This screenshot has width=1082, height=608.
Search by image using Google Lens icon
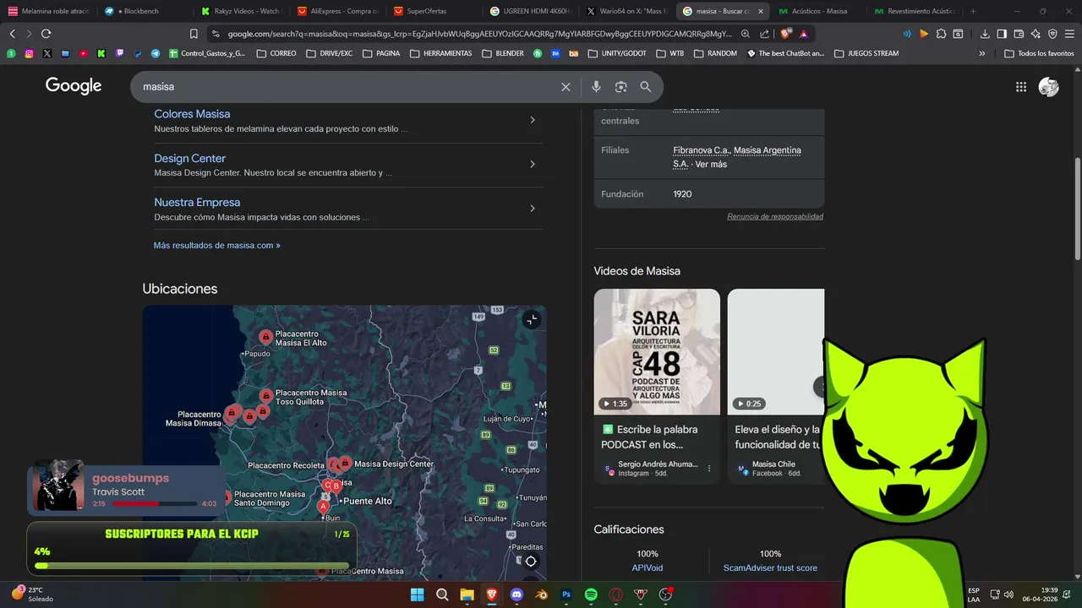tap(621, 87)
